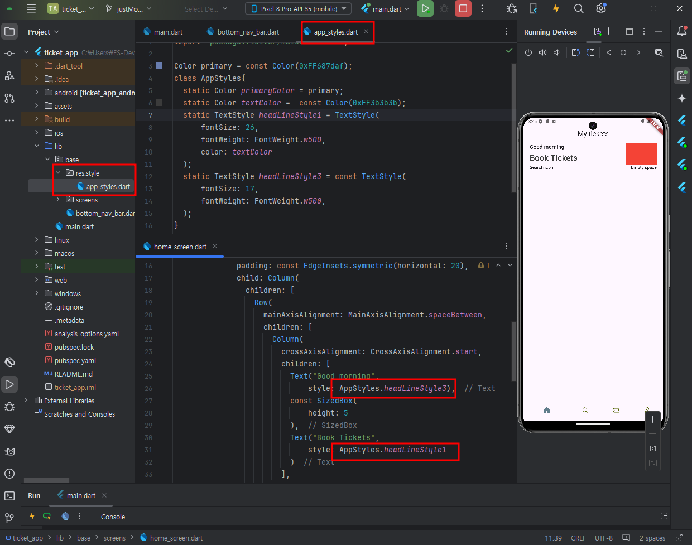Open AI assistant sparkle icon
The height and width of the screenshot is (545, 692).
click(x=682, y=98)
